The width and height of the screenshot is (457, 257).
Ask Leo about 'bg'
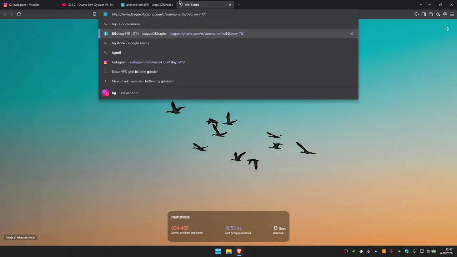pos(228,93)
